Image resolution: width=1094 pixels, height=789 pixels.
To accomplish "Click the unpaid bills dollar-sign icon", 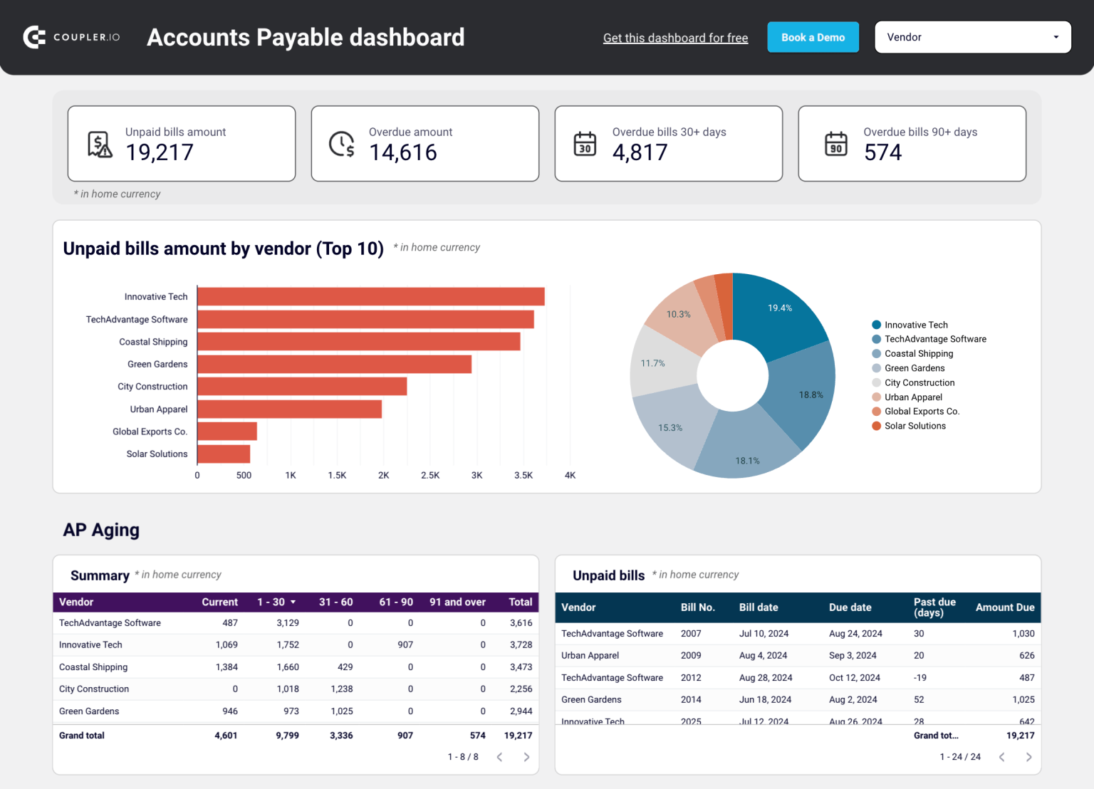I will [99, 144].
